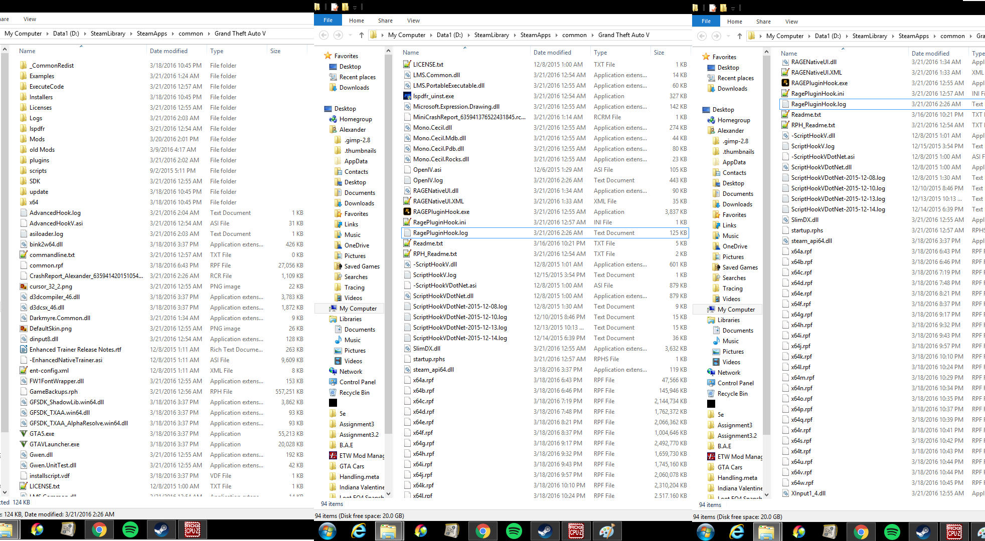Open the Share tab in rightmost window
Viewport: 985px width, 541px height.
pyautogui.click(x=763, y=22)
